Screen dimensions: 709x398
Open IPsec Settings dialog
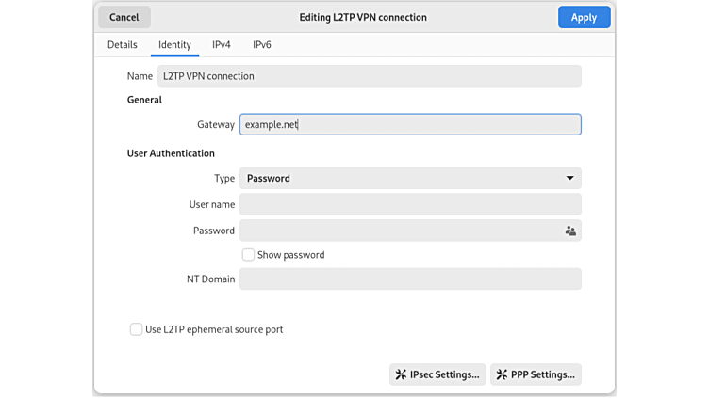(x=437, y=374)
